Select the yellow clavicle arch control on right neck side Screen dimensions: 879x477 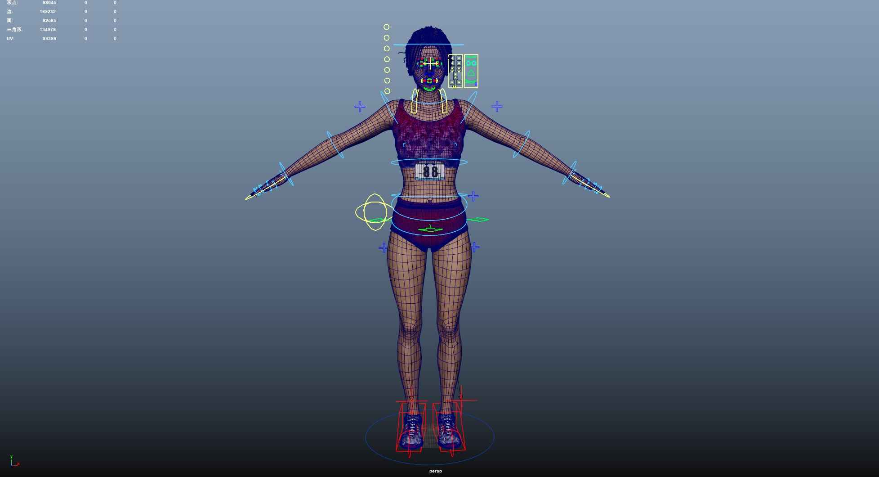[443, 101]
